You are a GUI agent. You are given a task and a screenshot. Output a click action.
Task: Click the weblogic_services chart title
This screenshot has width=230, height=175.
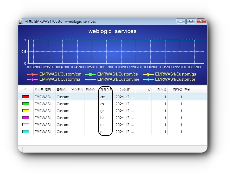(112, 31)
